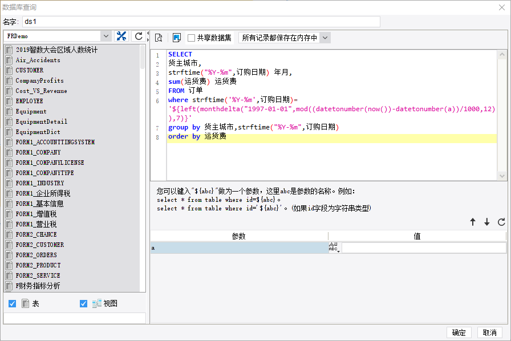This screenshot has width=511, height=341.
Task: Click the 参数 column header
Action: tap(239, 236)
